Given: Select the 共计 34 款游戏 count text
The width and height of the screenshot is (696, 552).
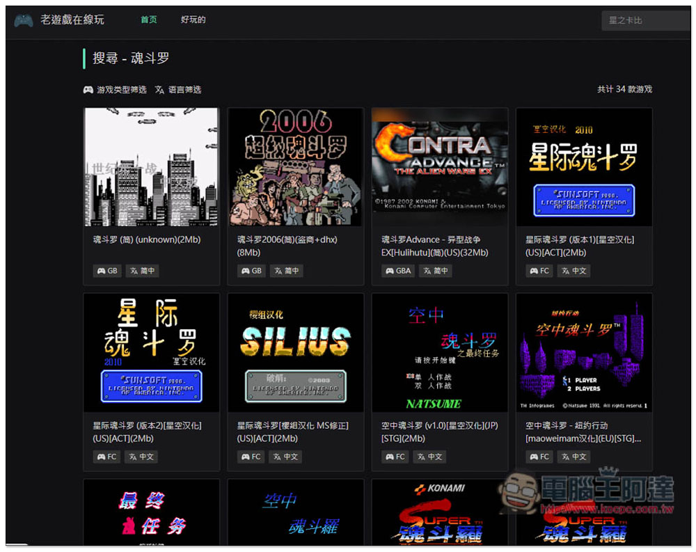Looking at the screenshot, I should click(624, 89).
